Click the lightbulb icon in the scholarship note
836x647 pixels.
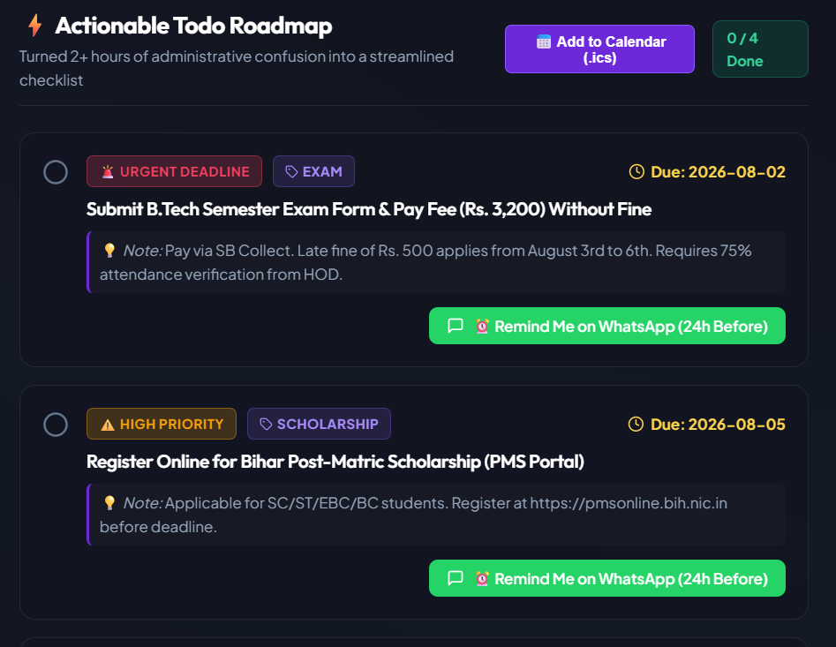[109, 503]
